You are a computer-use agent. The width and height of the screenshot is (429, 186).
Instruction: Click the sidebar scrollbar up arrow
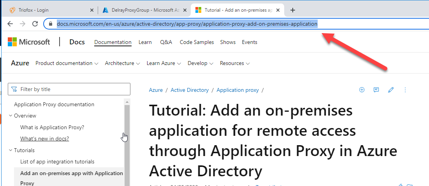(x=127, y=102)
